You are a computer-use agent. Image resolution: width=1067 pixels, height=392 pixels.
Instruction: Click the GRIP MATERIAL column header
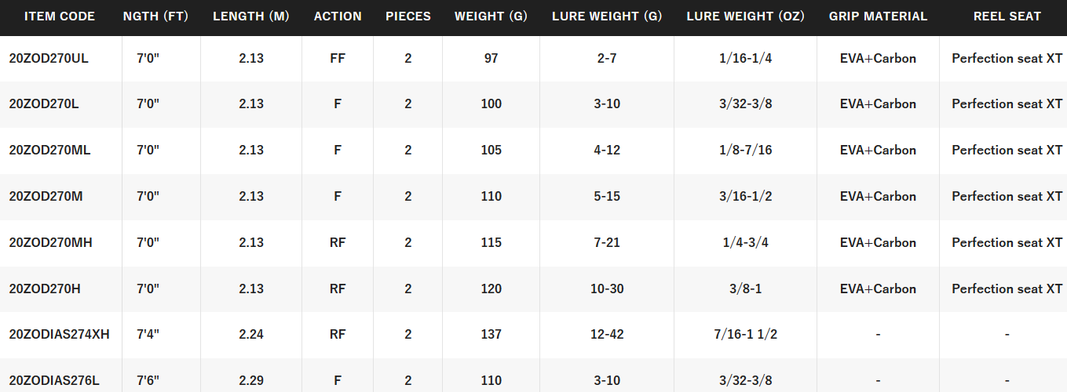pos(878,16)
